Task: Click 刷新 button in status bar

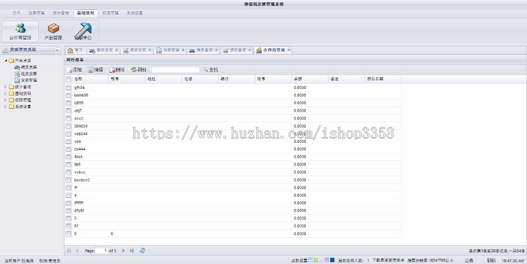Action: click(x=491, y=260)
